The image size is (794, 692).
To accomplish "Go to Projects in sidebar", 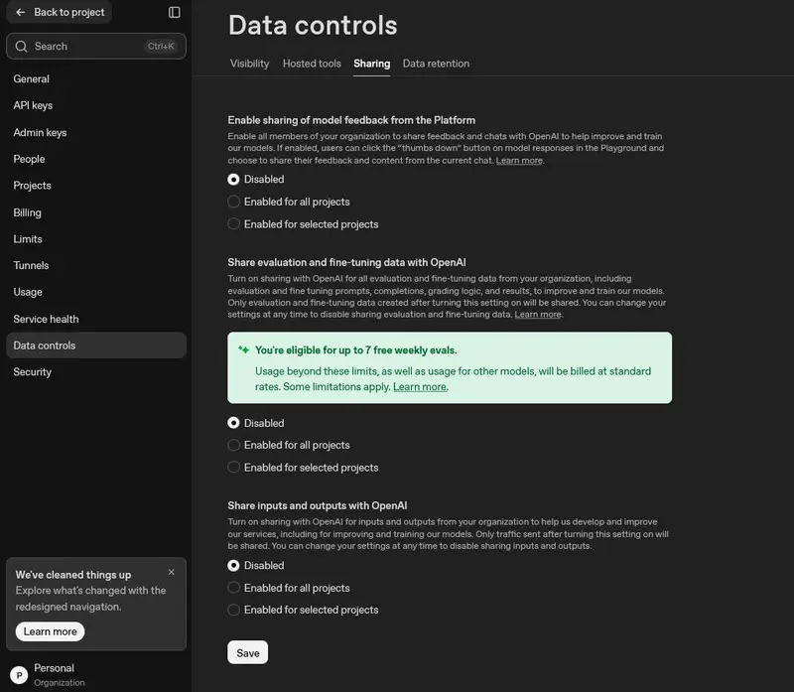I will coord(96,186).
